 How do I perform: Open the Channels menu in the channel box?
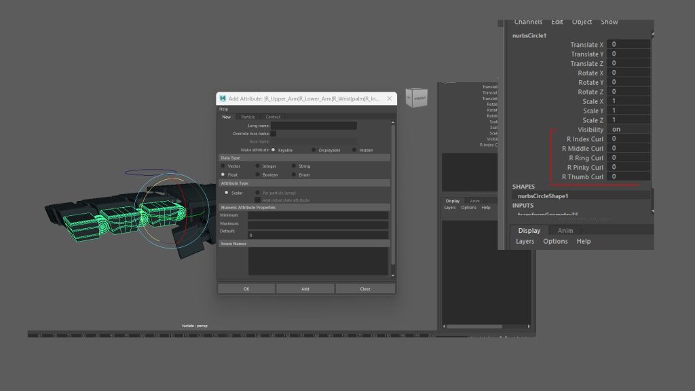(528, 22)
